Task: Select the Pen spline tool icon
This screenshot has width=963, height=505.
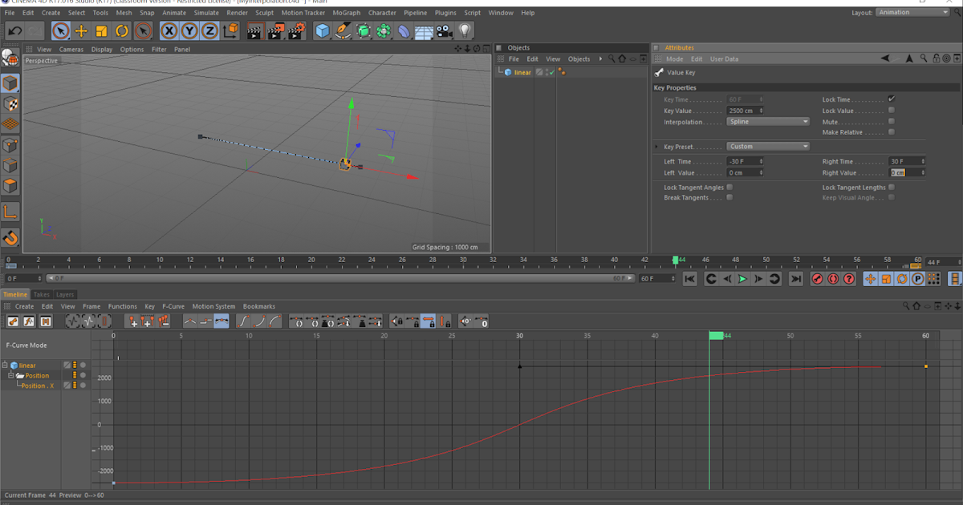Action: tap(342, 31)
